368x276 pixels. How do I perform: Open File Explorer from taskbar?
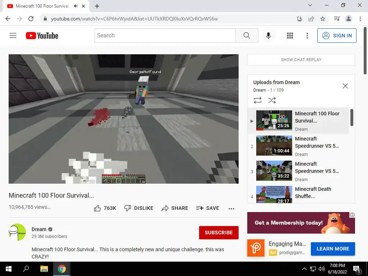click(x=44, y=269)
